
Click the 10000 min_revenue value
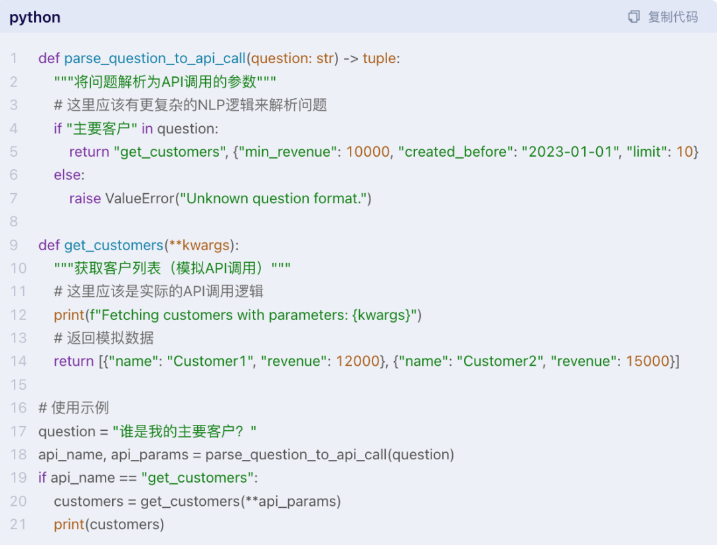pos(368,152)
